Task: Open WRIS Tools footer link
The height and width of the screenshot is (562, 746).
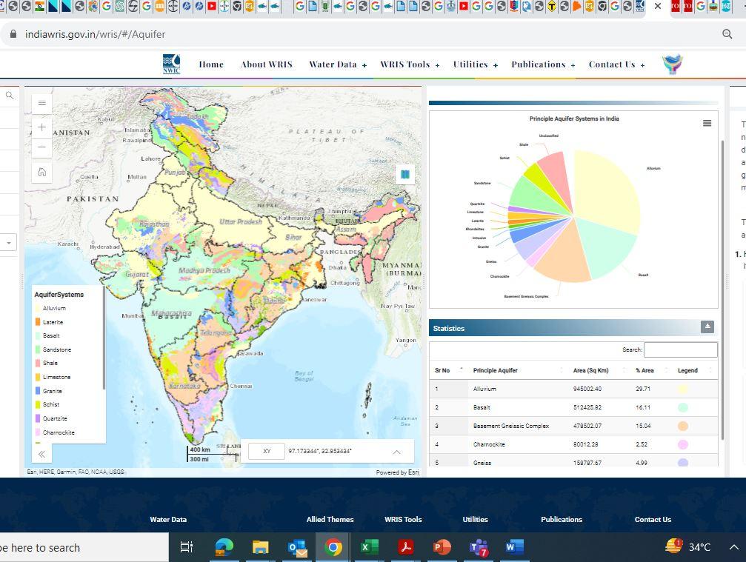Action: [x=403, y=519]
